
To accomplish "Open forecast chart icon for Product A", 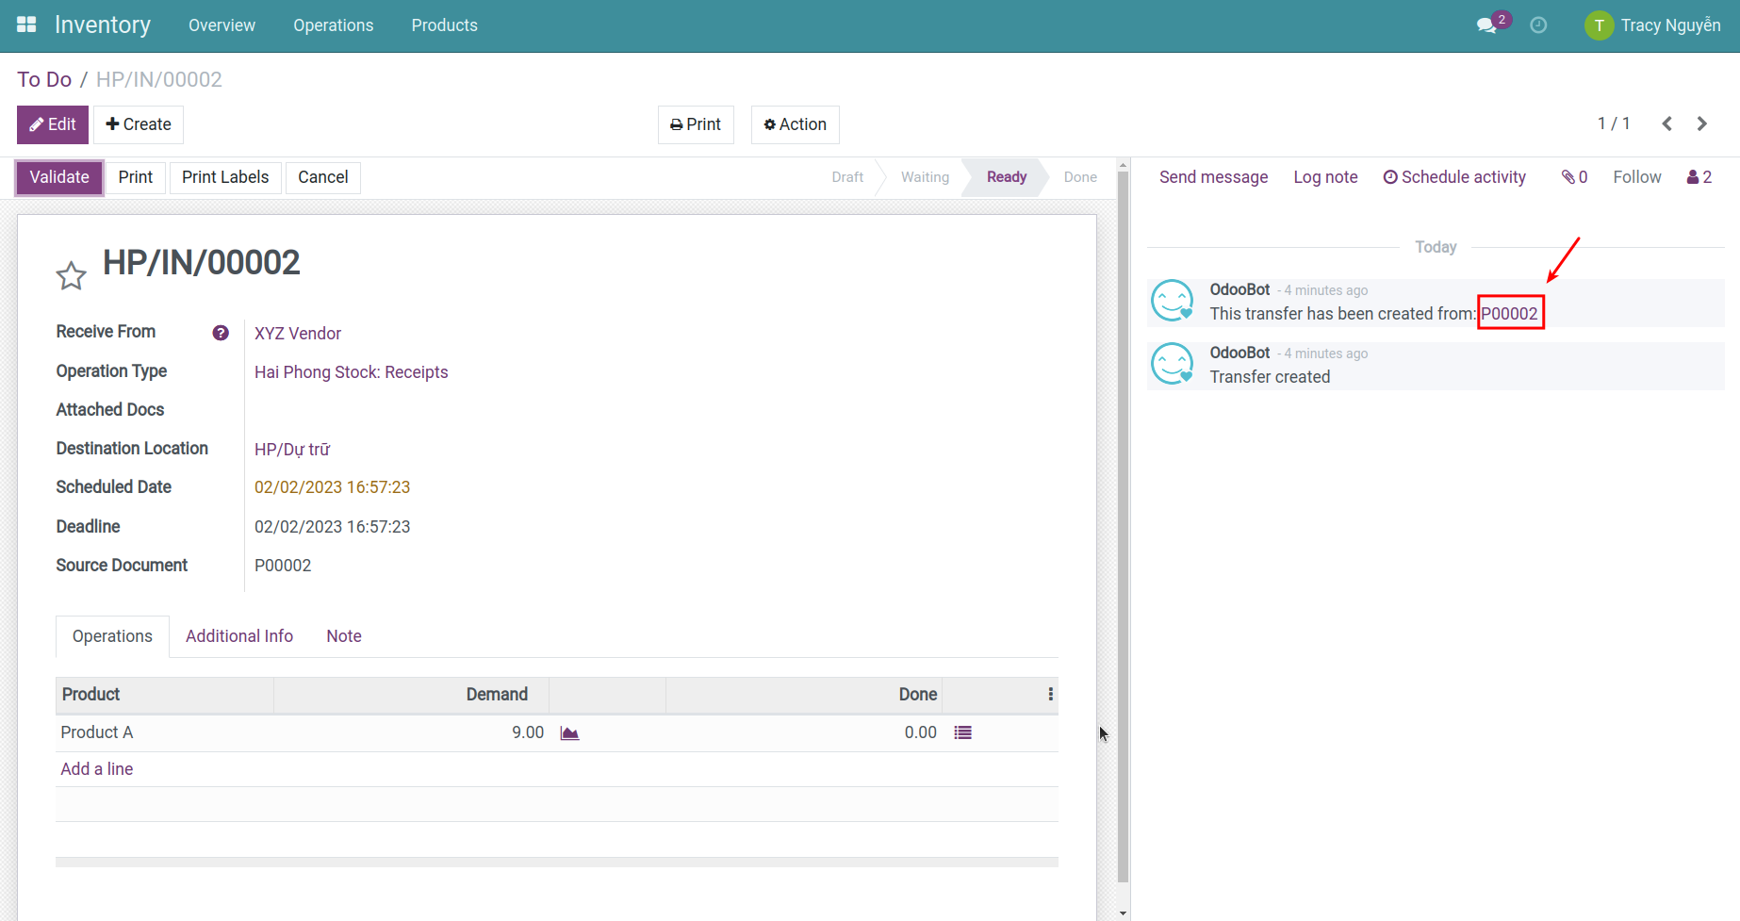I will pos(569,733).
